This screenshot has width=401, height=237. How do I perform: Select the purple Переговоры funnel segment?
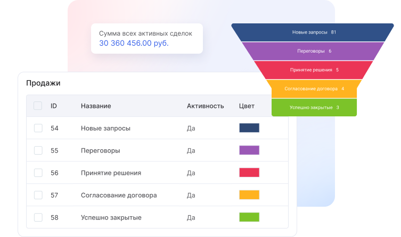[314, 51]
